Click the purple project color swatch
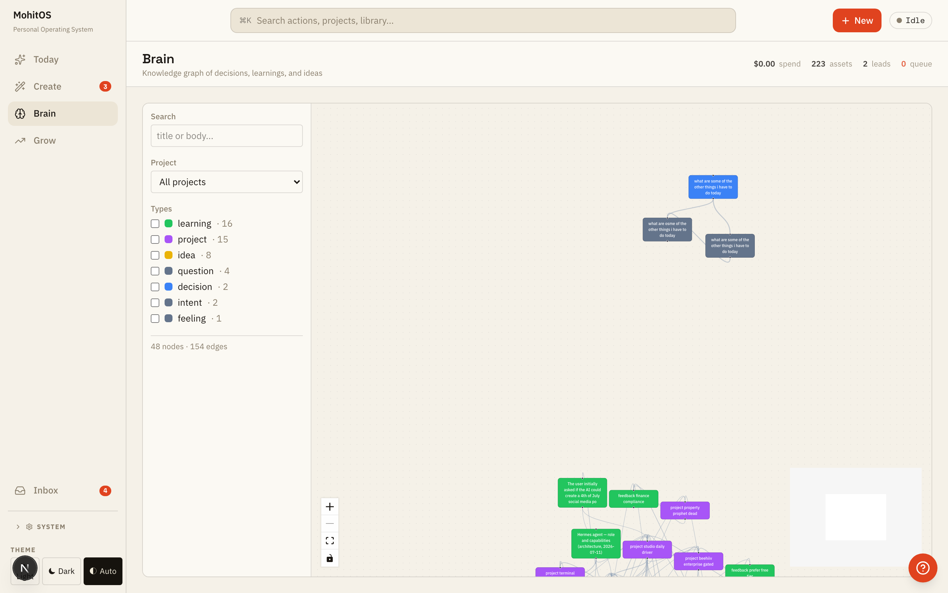This screenshot has height=593, width=948. click(x=169, y=239)
